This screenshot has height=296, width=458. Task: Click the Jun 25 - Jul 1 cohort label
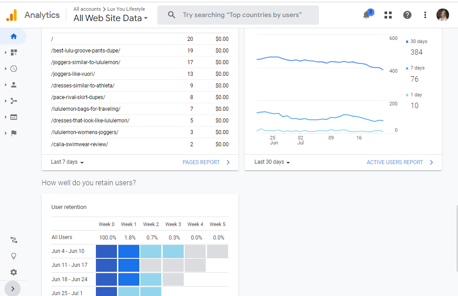pyautogui.click(x=67, y=293)
